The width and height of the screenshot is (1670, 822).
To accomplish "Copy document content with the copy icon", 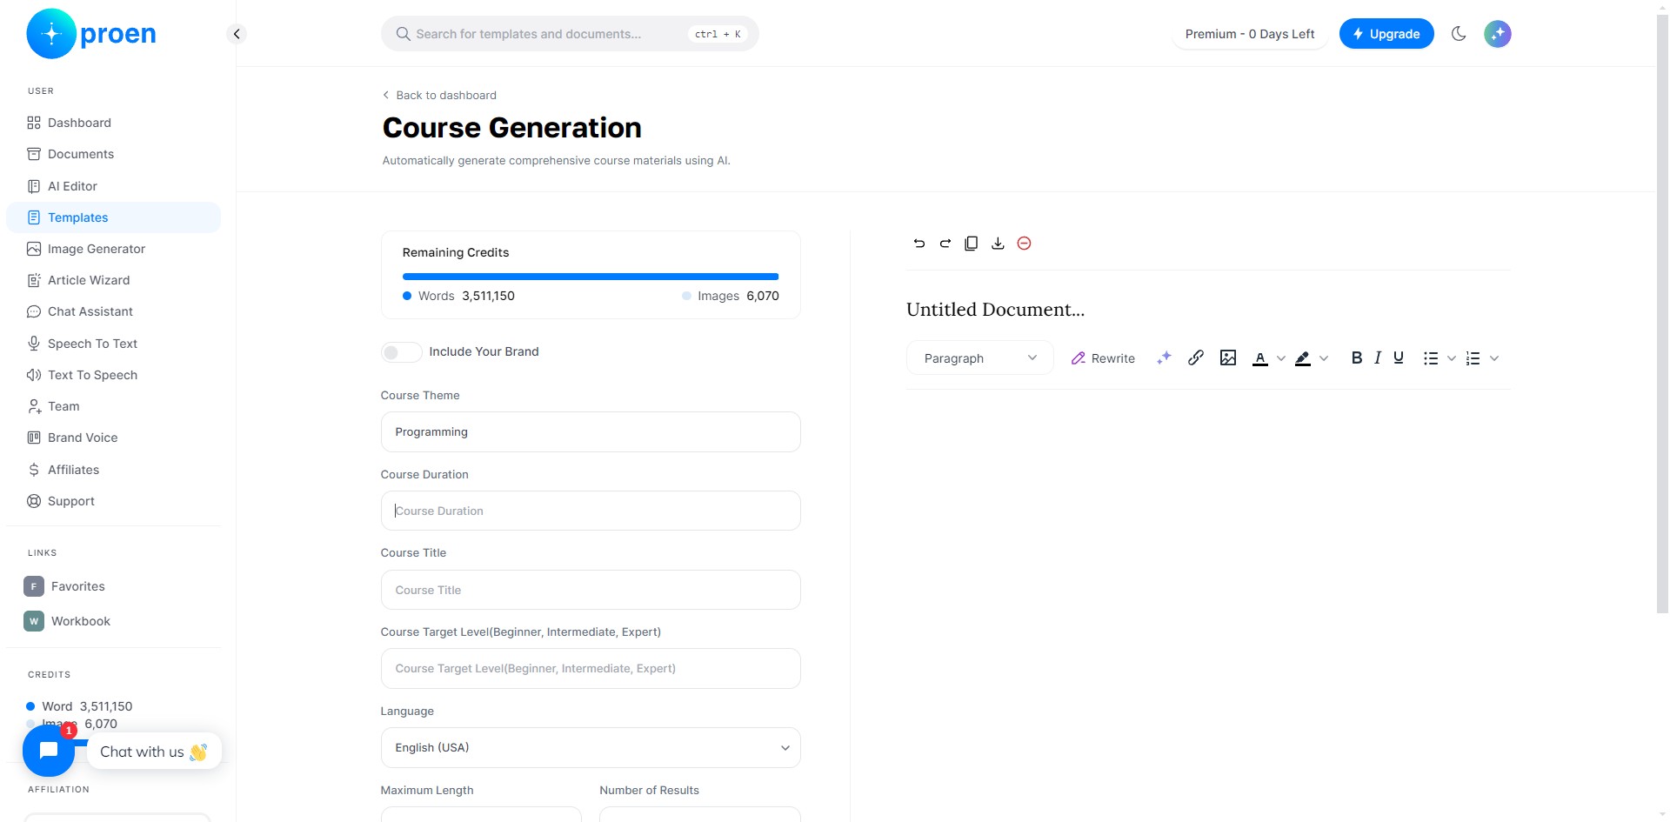I will pos(972,244).
